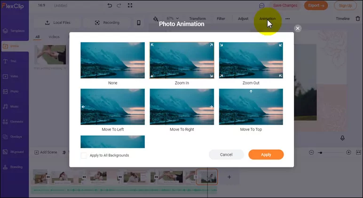Select the None animation thumbnail
The image size is (363, 198).
click(x=112, y=60)
